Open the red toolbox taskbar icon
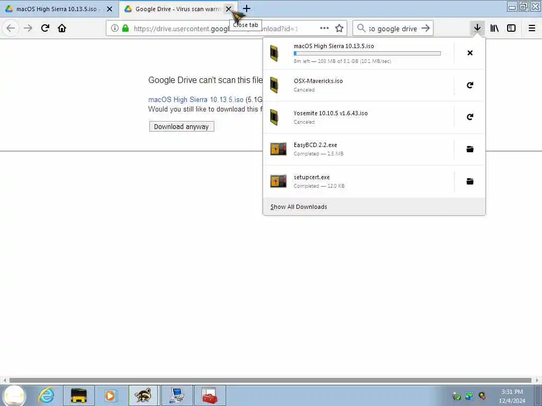Image resolution: width=542 pixels, height=406 pixels. pos(210,395)
